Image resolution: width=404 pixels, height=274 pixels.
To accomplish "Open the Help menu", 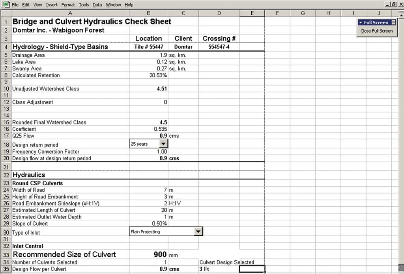I will pyautogui.click(x=129, y=5).
